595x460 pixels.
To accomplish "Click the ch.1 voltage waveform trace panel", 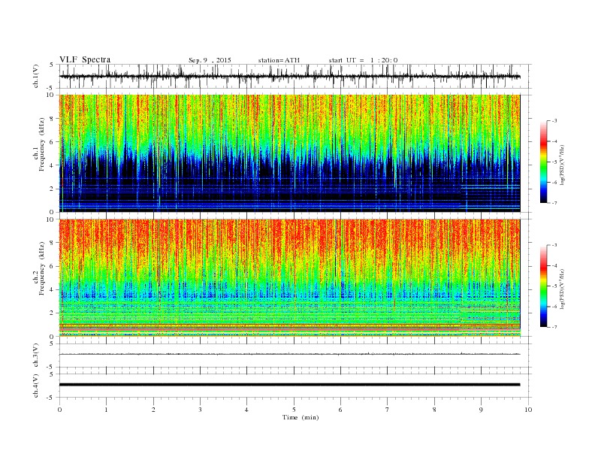I will (x=295, y=76).
